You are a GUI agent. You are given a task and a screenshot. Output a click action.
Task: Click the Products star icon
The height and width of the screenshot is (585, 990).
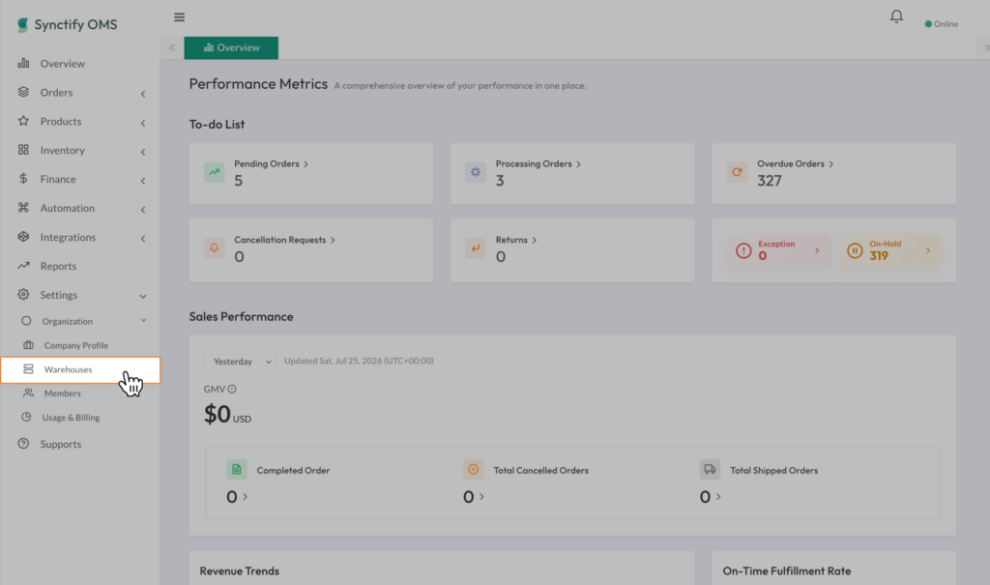[23, 121]
